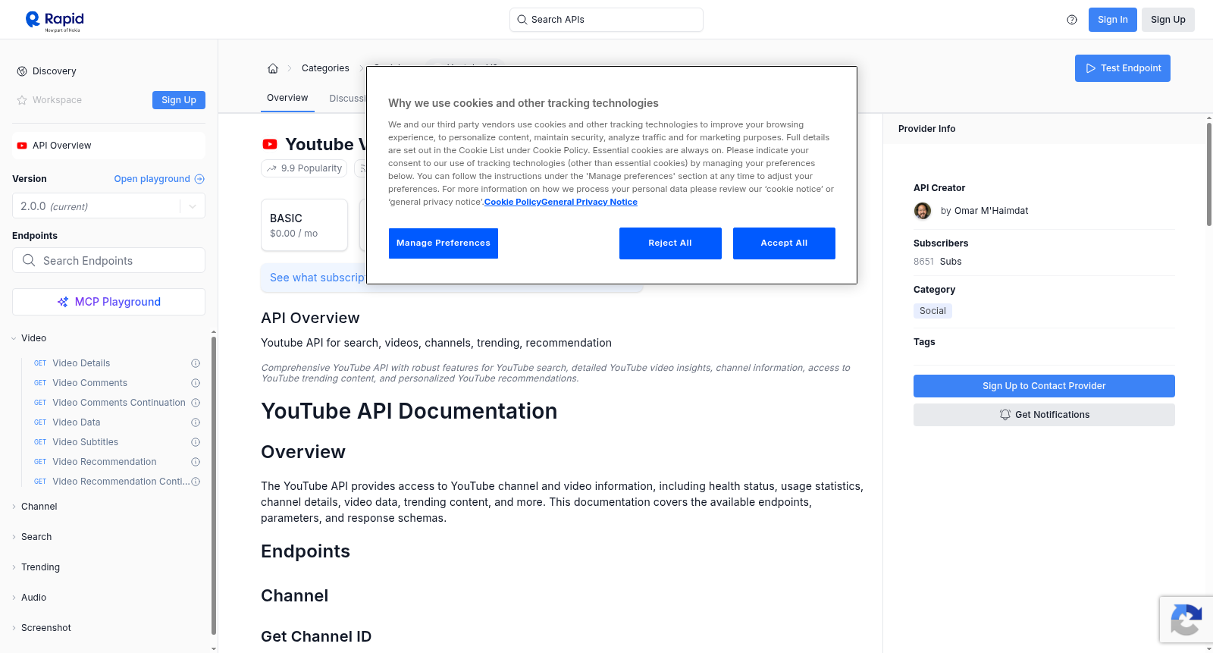Image resolution: width=1213 pixels, height=653 pixels.
Task: Open the General Privacy Notice link
Action: [589, 202]
